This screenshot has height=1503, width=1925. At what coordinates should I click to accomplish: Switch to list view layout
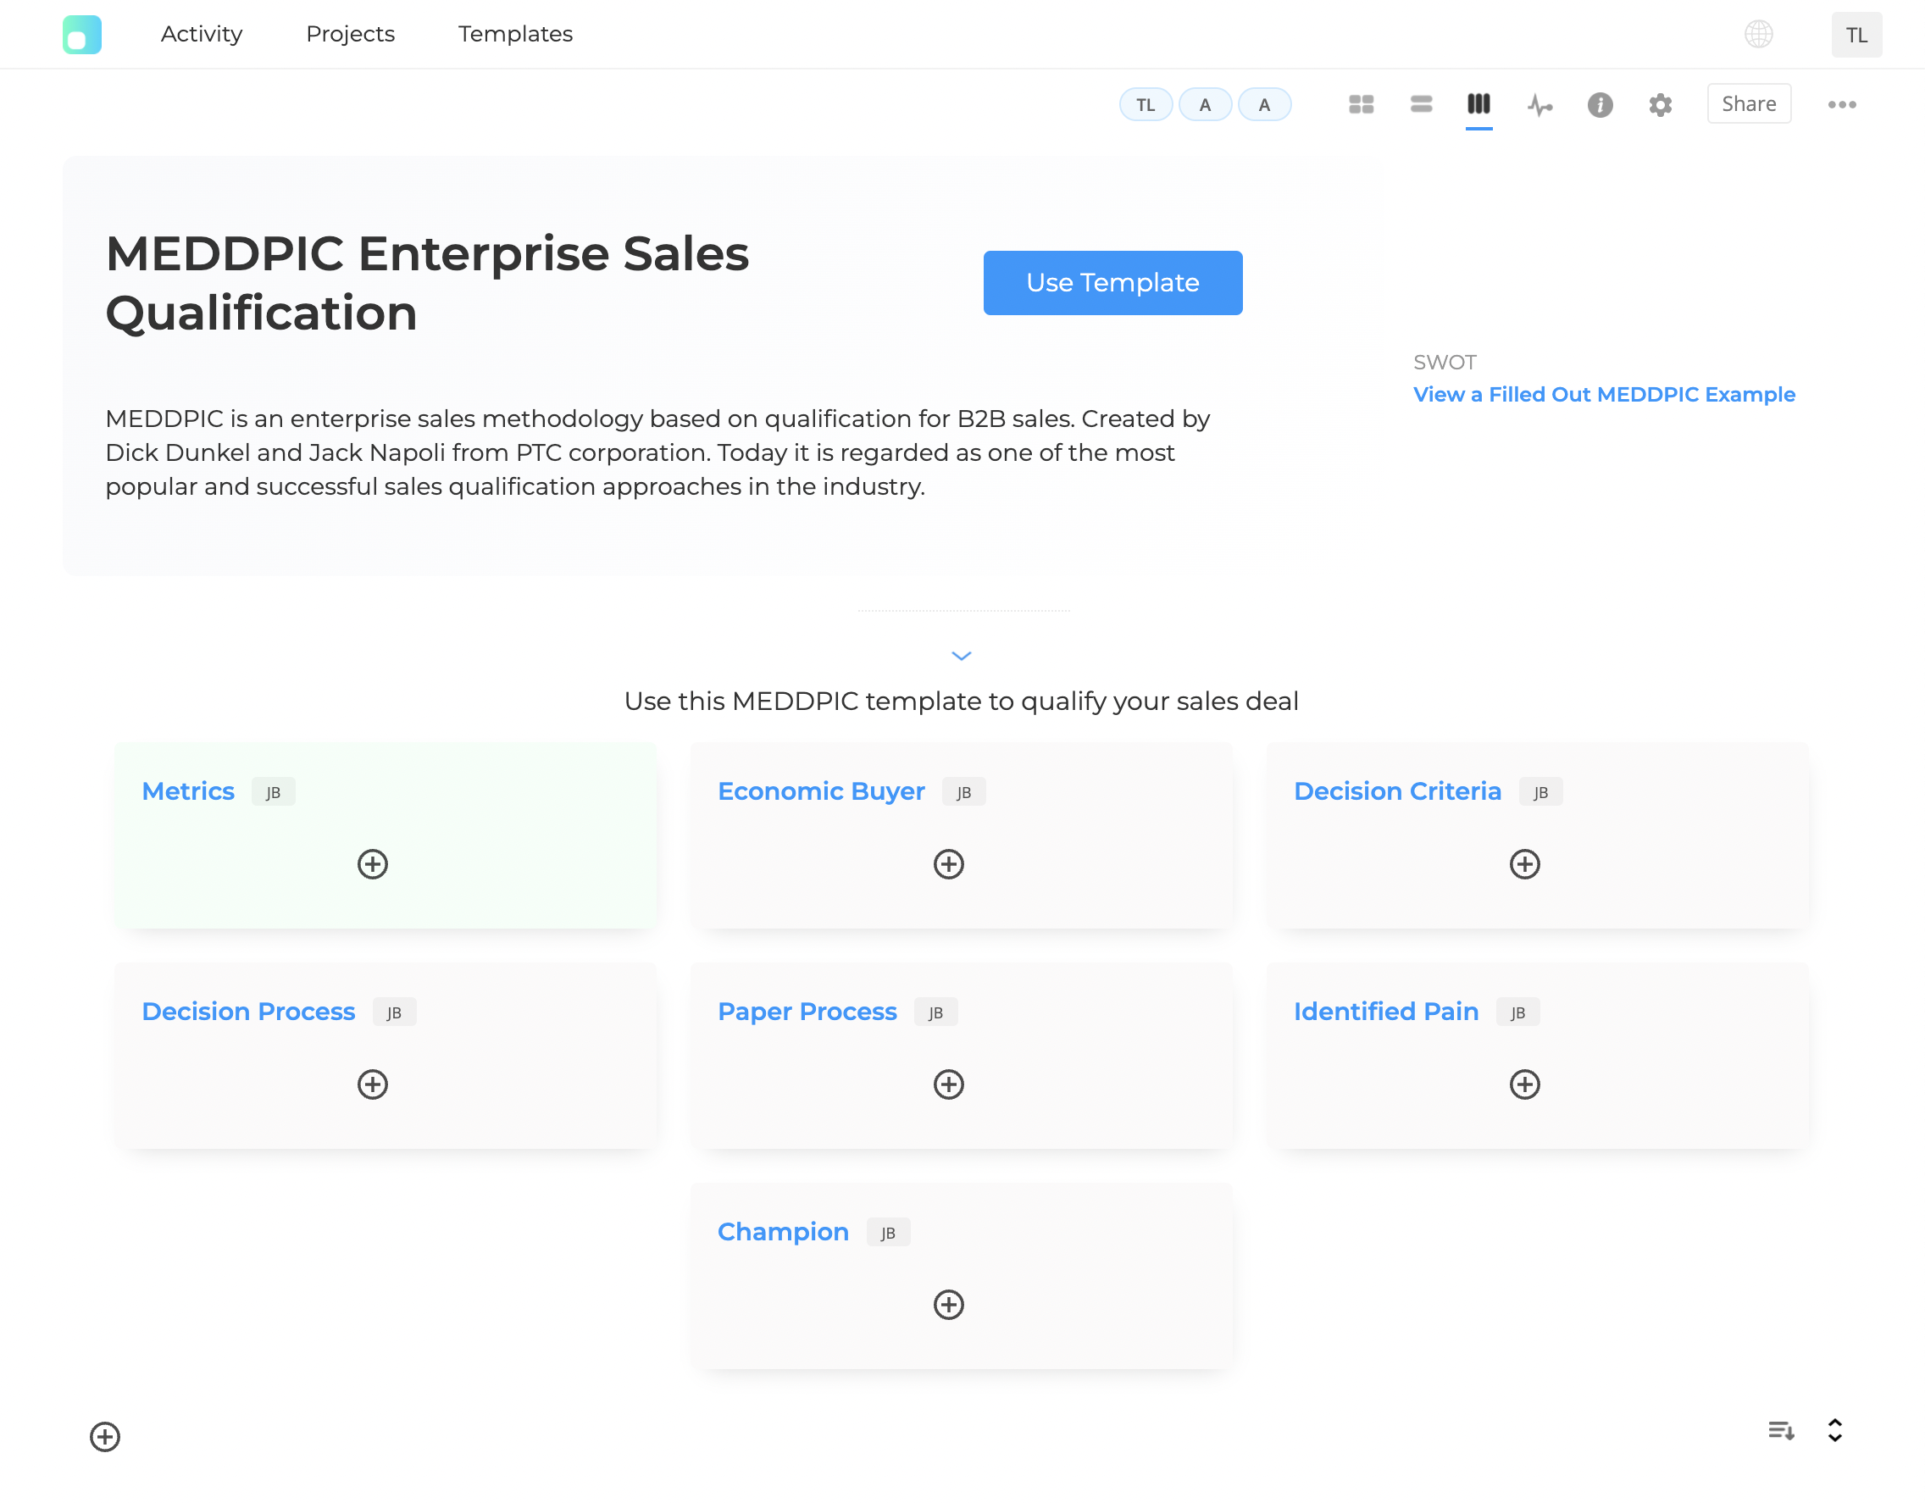click(x=1420, y=104)
